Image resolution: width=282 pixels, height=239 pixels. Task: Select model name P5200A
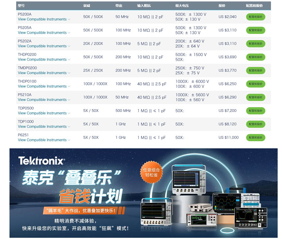click(25, 14)
